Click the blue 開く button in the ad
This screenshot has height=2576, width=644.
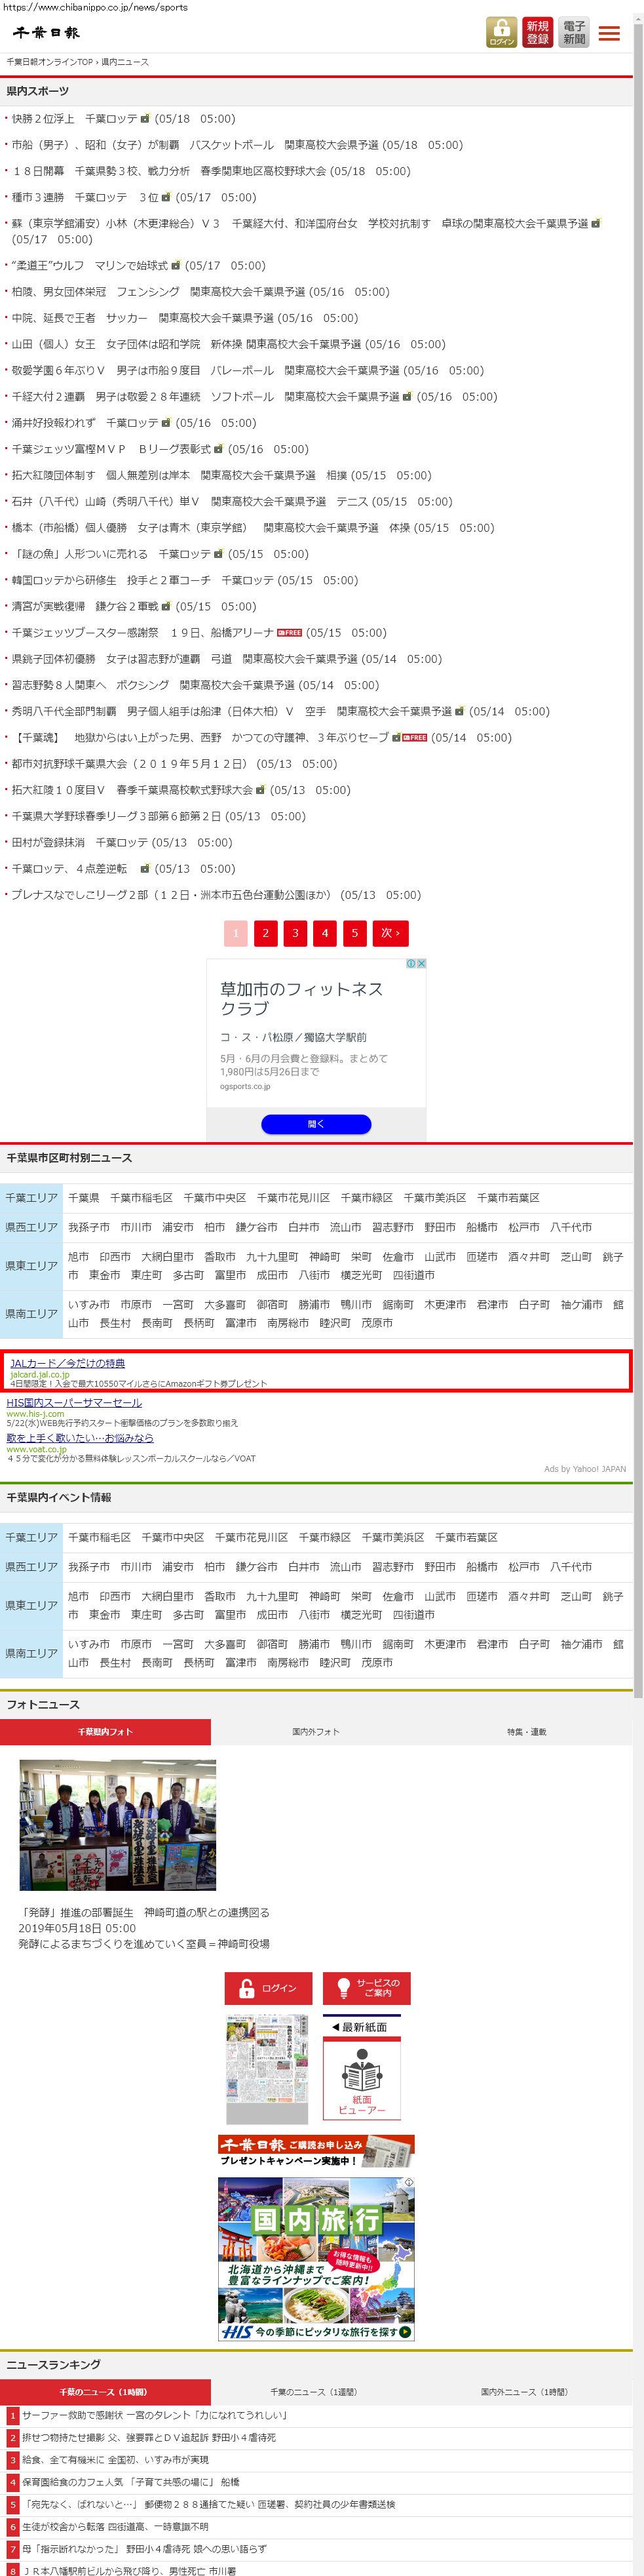[316, 1124]
